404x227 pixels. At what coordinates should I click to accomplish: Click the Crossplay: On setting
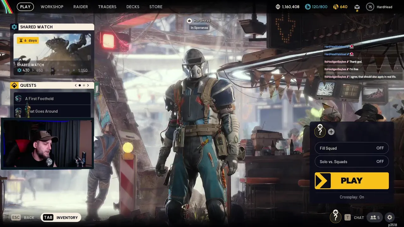click(x=352, y=197)
